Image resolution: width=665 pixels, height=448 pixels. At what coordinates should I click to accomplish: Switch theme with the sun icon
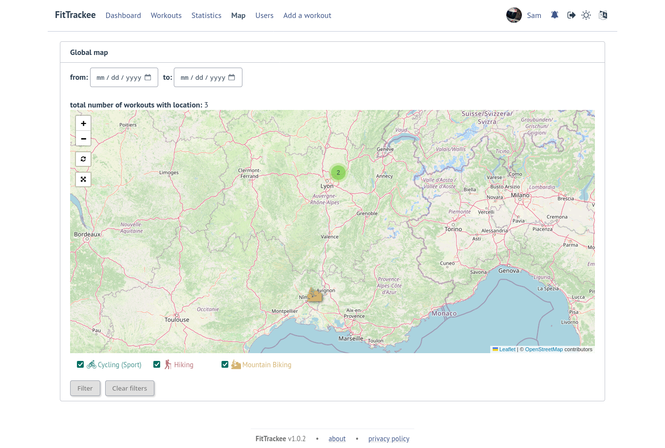[586, 15]
